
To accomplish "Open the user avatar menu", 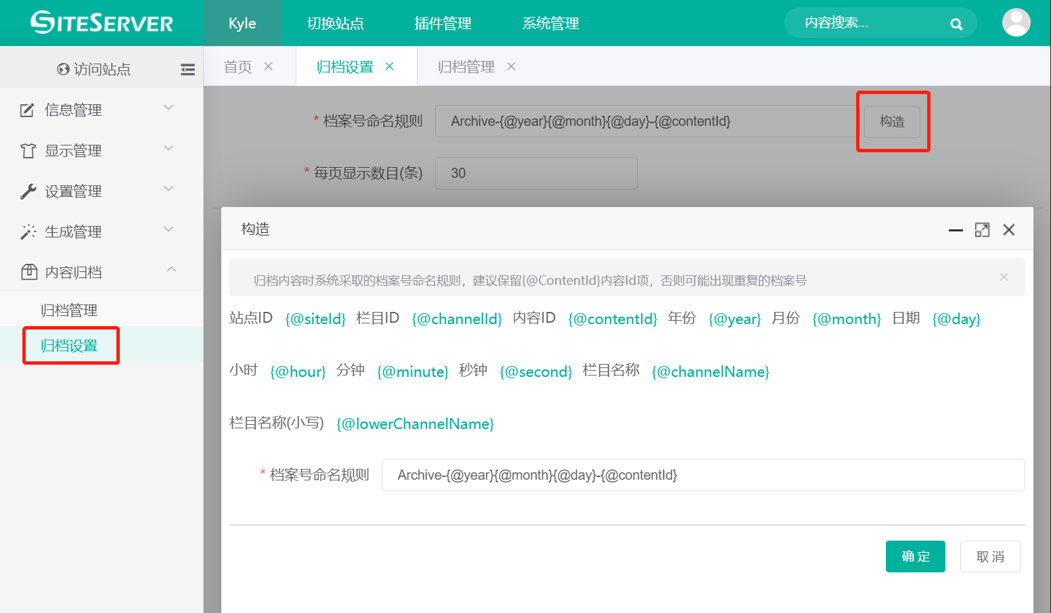I will [1016, 23].
